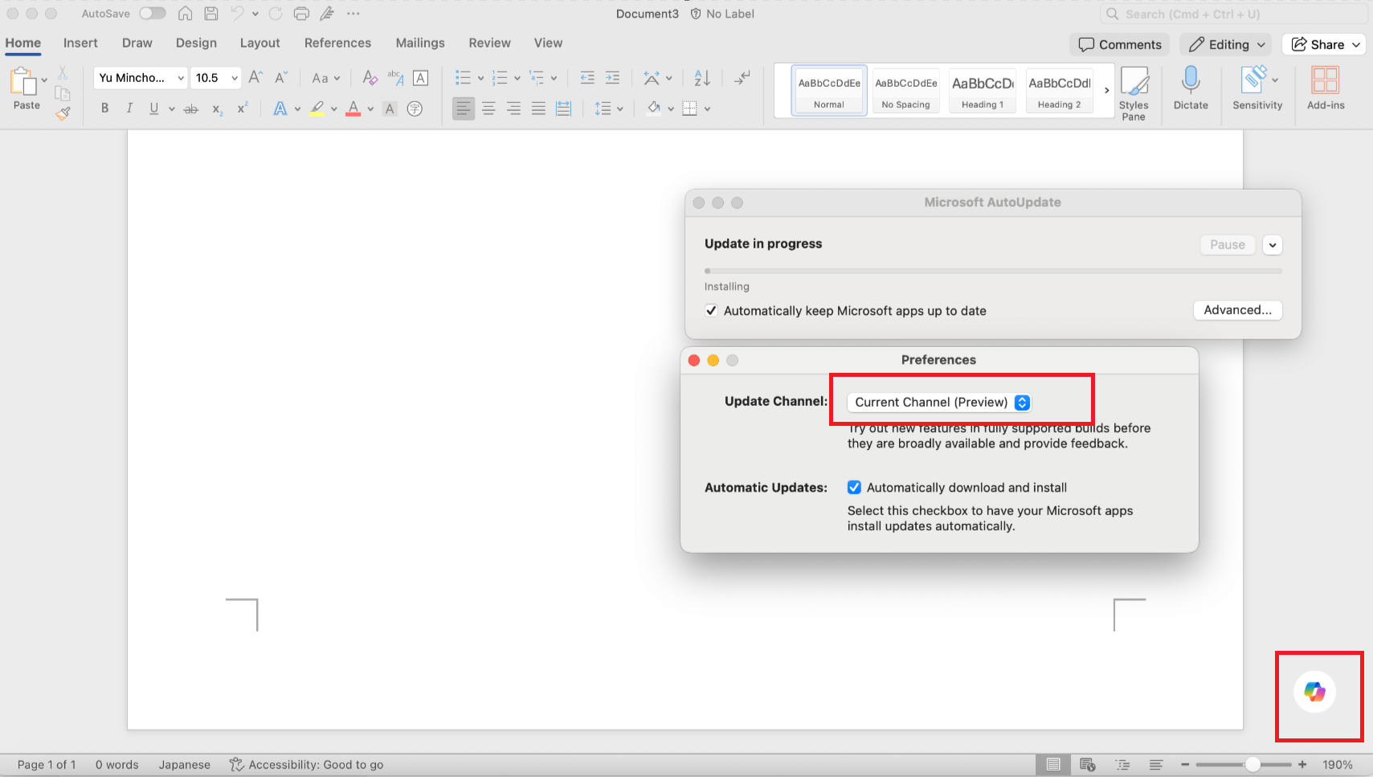Decrease the paragraph indent
1373x777 pixels.
point(587,77)
